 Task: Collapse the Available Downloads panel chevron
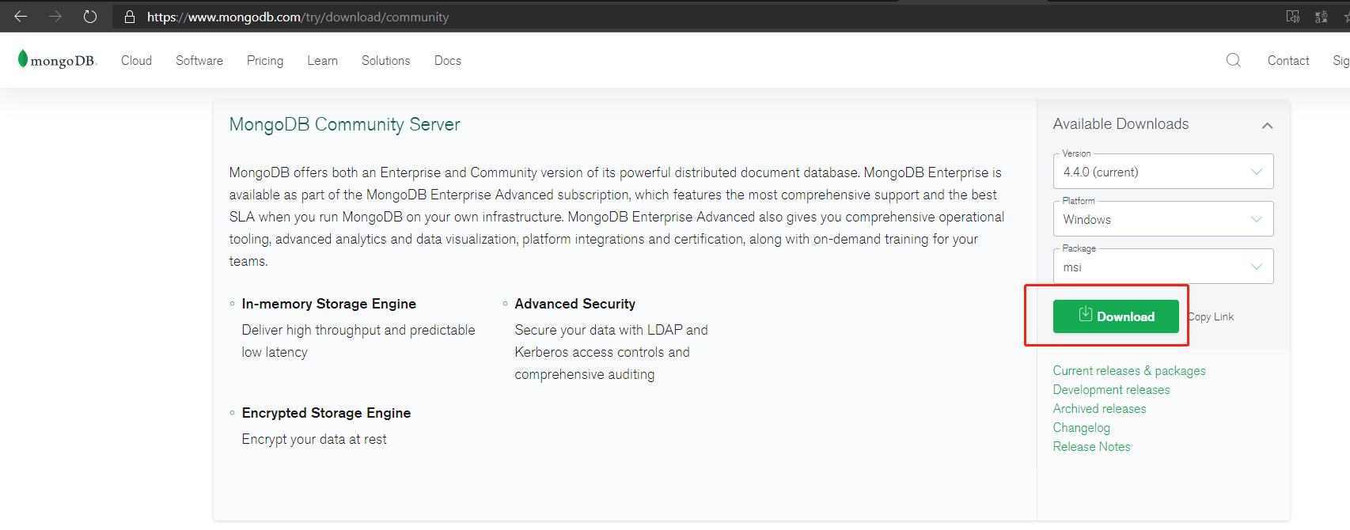coord(1267,126)
